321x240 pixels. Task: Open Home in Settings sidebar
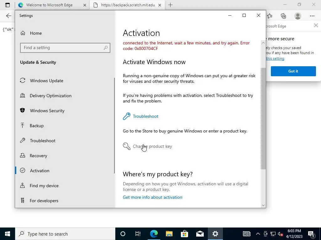pos(31,33)
